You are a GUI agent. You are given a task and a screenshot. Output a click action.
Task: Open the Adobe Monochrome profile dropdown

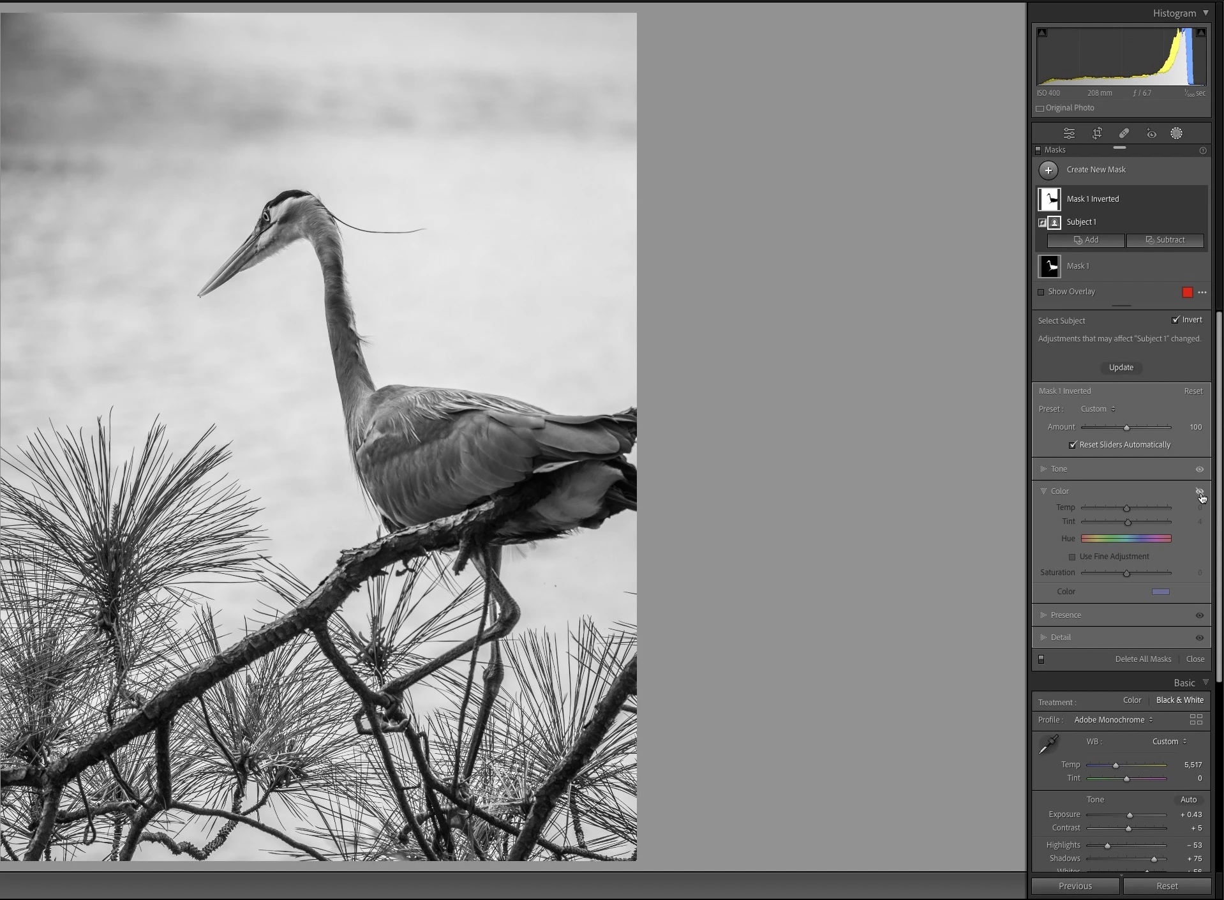coord(1114,720)
